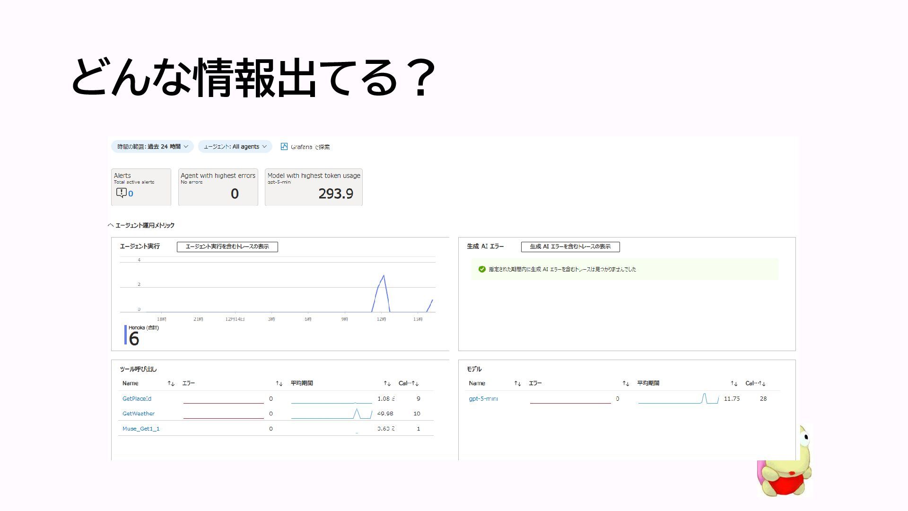The width and height of the screenshot is (908, 511).
Task: Collapse the エージェント運用メトリック section
Action: pyautogui.click(x=111, y=225)
